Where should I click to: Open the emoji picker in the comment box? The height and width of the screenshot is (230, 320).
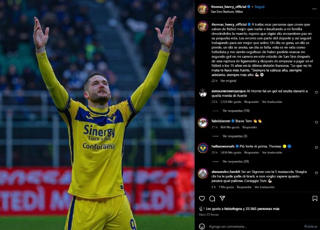coord(202,226)
